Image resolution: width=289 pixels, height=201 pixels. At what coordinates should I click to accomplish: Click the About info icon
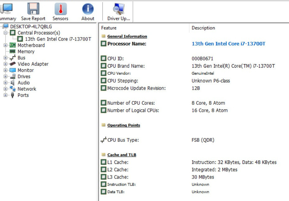(x=88, y=9)
